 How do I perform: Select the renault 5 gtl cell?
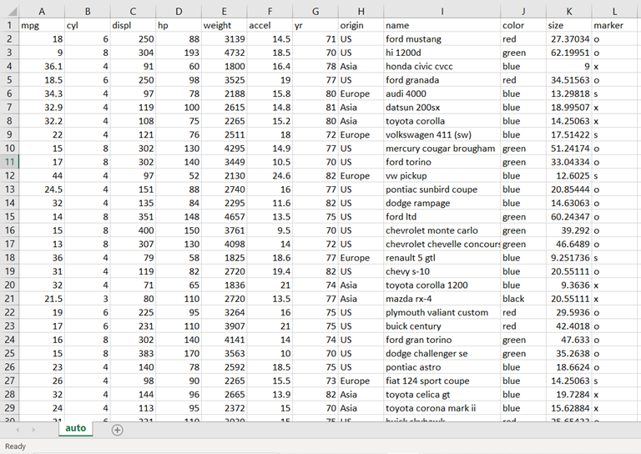(442, 258)
